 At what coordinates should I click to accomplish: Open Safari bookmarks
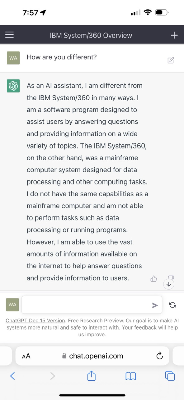(x=131, y=376)
